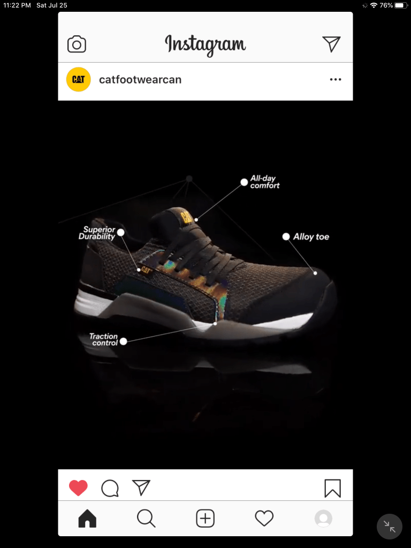
Task: Tap the Traction control hotspot dot
Action: 123,341
